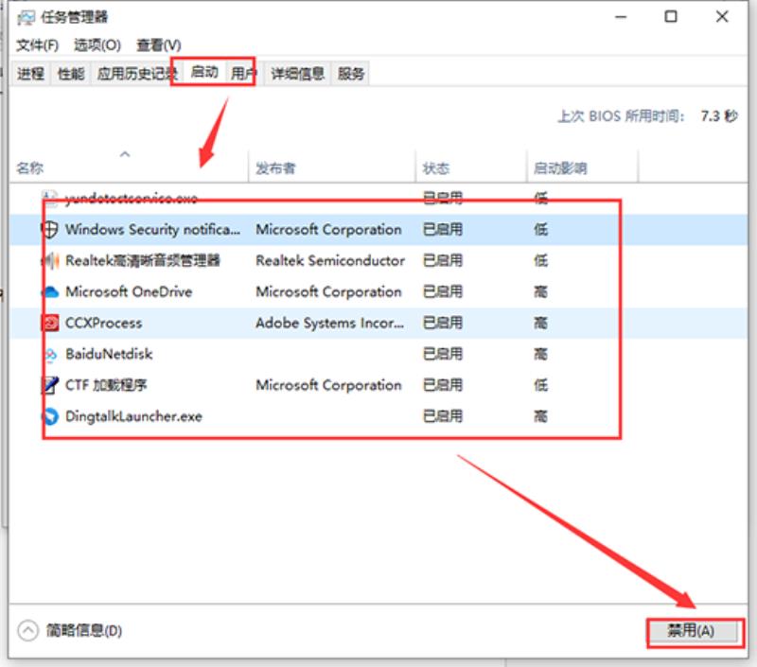Click the 简略信息(D) link text

click(x=84, y=631)
